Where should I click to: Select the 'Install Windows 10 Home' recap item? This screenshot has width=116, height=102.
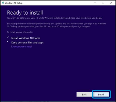point(26,38)
